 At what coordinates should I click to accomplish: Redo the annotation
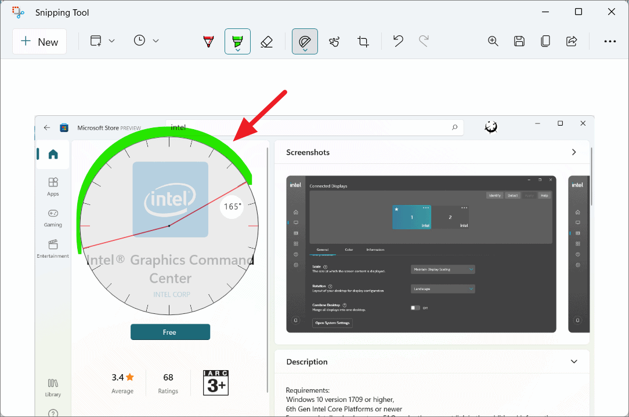pyautogui.click(x=424, y=41)
